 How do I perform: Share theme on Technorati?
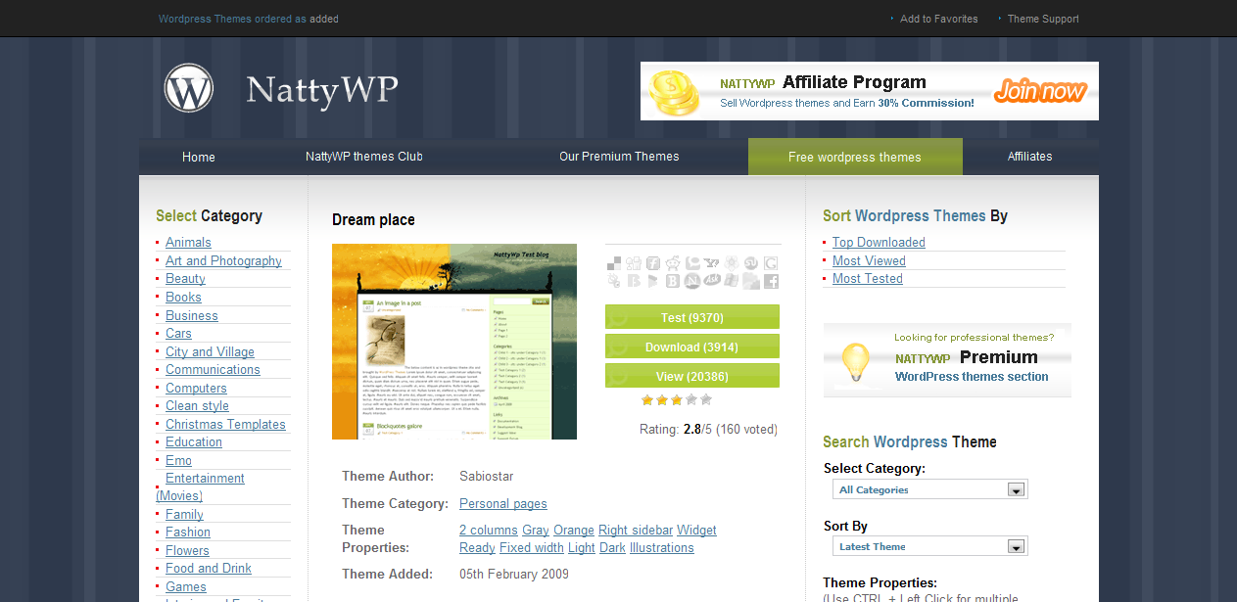pyautogui.click(x=692, y=263)
